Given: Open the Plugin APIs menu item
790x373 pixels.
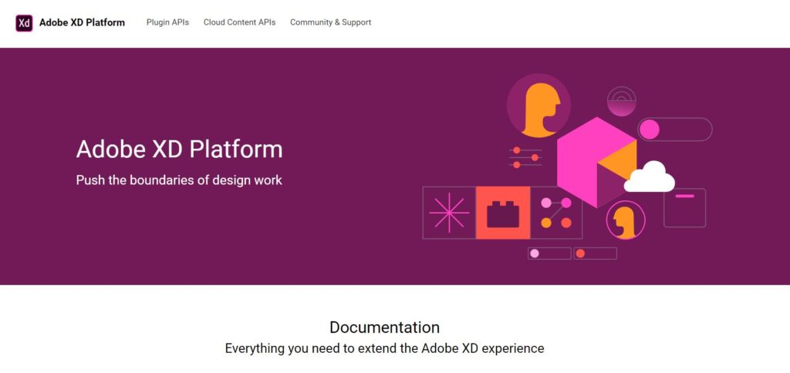Looking at the screenshot, I should [167, 22].
